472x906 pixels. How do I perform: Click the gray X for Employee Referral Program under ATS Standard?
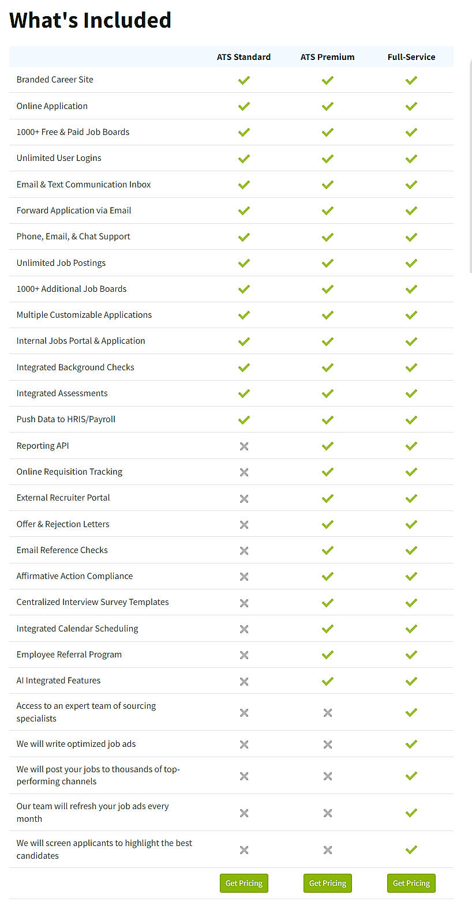[x=244, y=655]
